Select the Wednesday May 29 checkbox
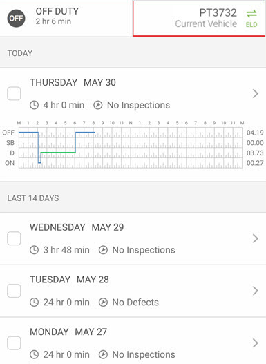 (14, 238)
